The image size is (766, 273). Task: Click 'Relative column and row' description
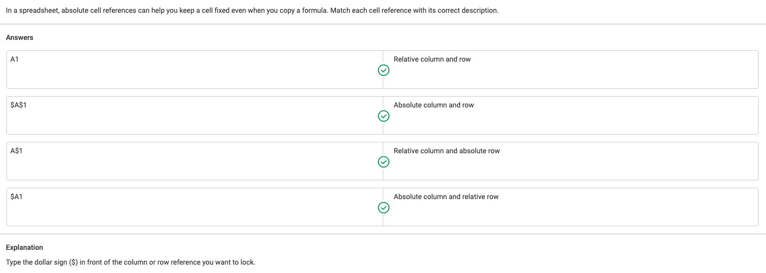pyautogui.click(x=432, y=59)
